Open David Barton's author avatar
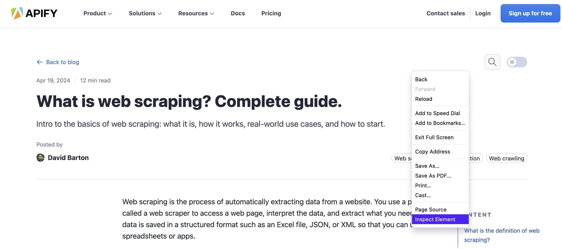 (x=40, y=158)
